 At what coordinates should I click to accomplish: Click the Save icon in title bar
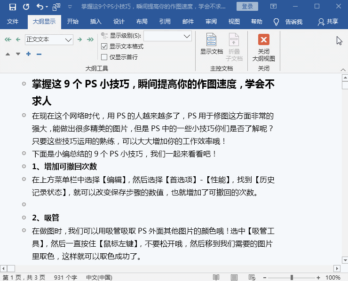tap(12, 7)
